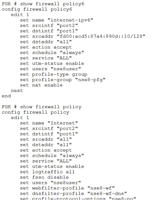Click the IPv6 srcaddr "fd00:acd5:87a4:890d::10/128"
Image resolution: width=158 pixels, height=200 pixels.
[x=101, y=36]
